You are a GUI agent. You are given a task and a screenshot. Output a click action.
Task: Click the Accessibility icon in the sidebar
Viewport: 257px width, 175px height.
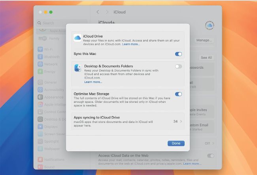pos(40,90)
